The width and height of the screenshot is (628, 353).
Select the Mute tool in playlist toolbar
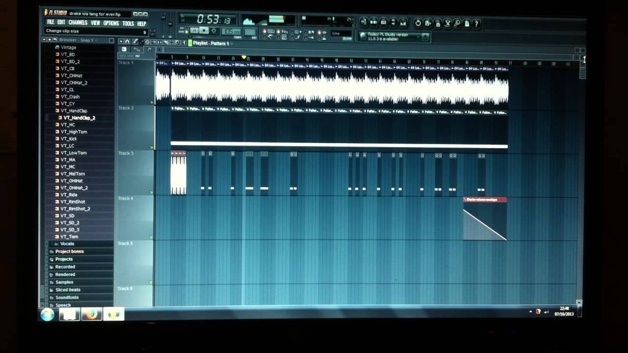click(154, 42)
